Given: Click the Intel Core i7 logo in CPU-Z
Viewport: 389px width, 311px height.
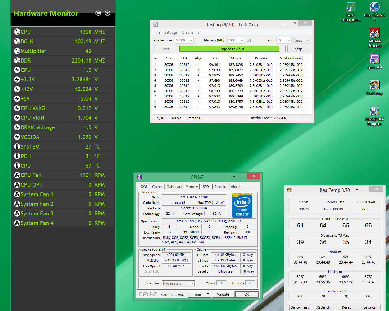Looking at the screenshot, I should click(242, 205).
